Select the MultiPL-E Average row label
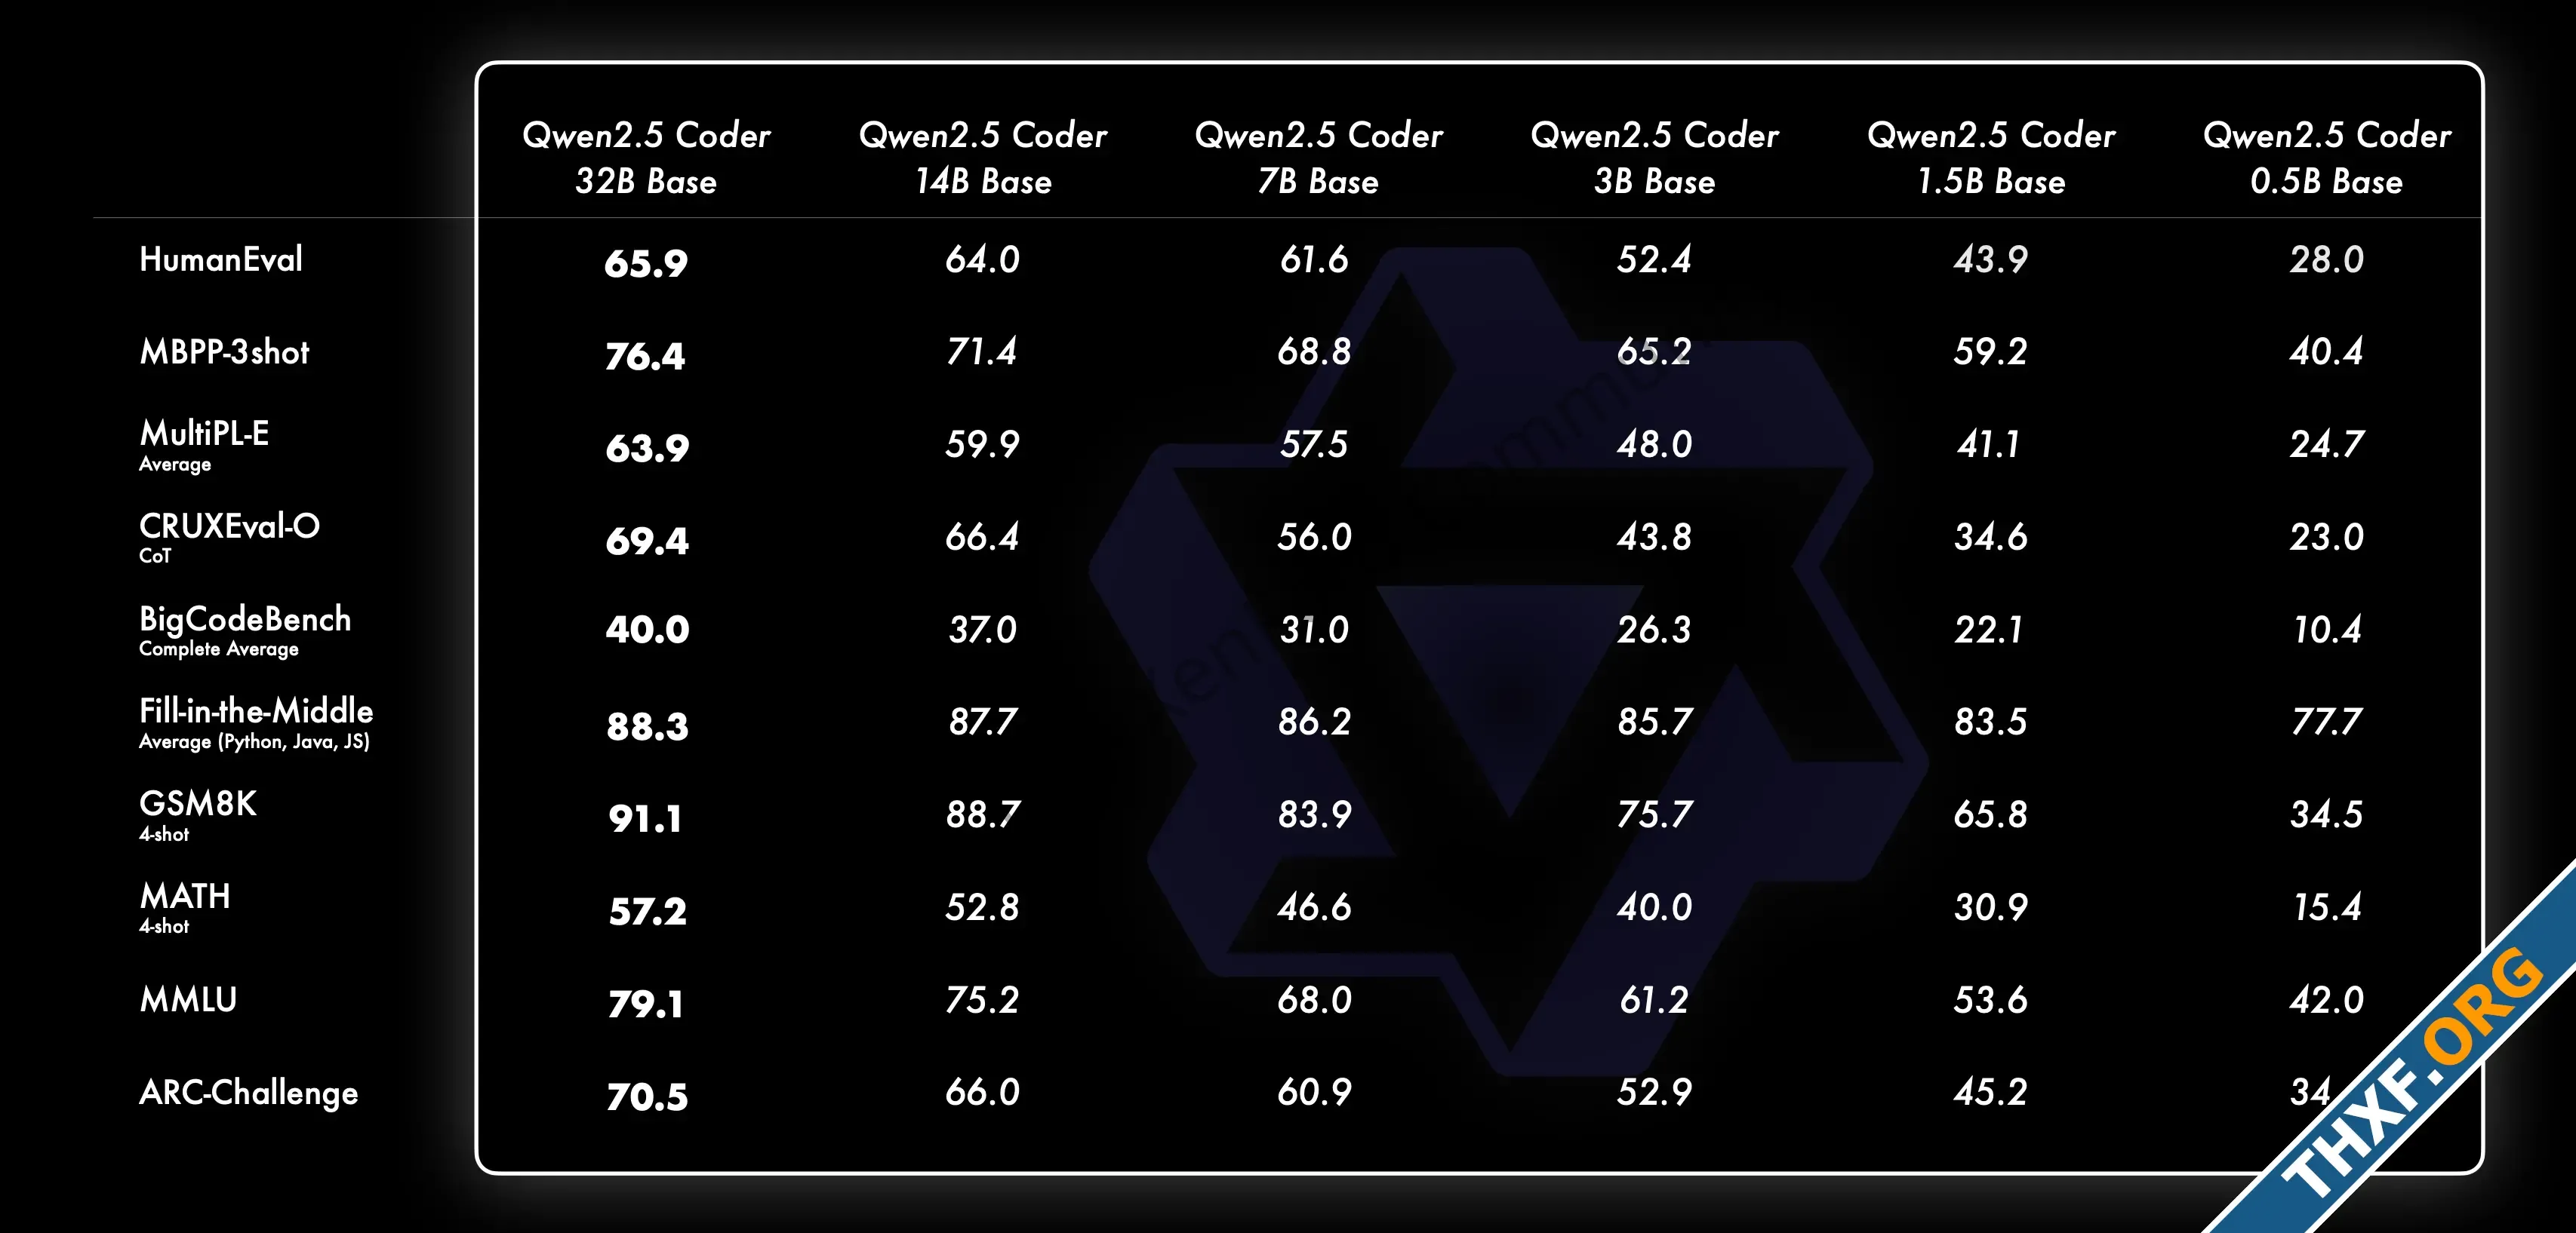 (204, 445)
